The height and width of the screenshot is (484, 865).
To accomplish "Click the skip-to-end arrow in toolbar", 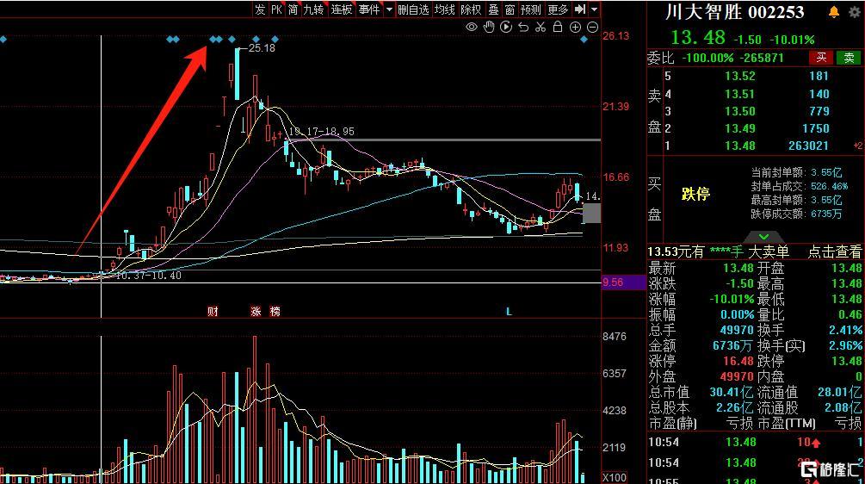I will (x=580, y=9).
